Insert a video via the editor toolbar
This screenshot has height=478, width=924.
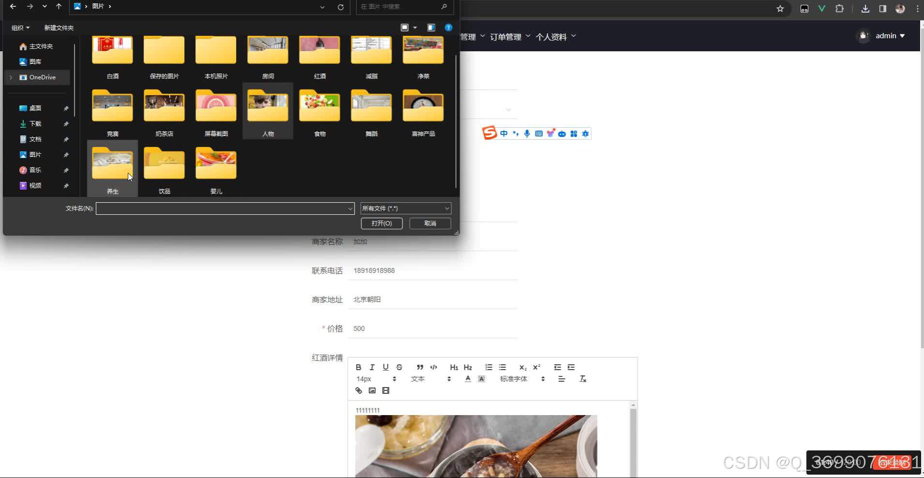(385, 390)
